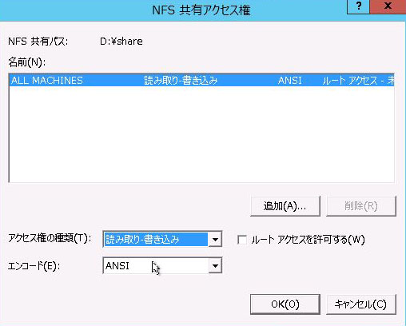Viewport: 406px width, 326px height.
Task: Click the help question mark button
Action: click(358, 6)
